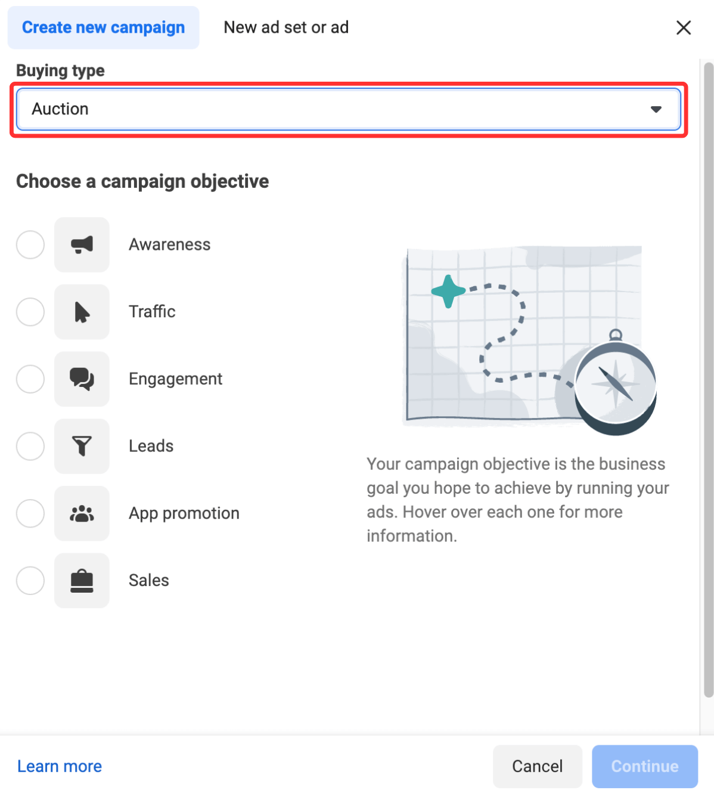This screenshot has height=793, width=714.
Task: Select the Leads radio button
Action: [x=30, y=446]
